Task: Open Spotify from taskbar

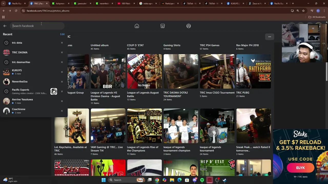Action: tap(202, 180)
